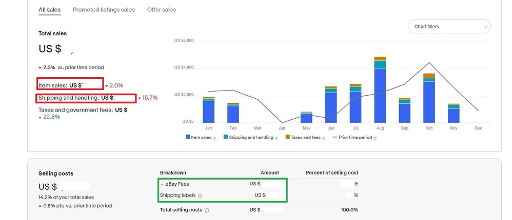Screen dimensions: 512x220
Task: Click info icon next to Shipping labels
Action: click(200, 195)
